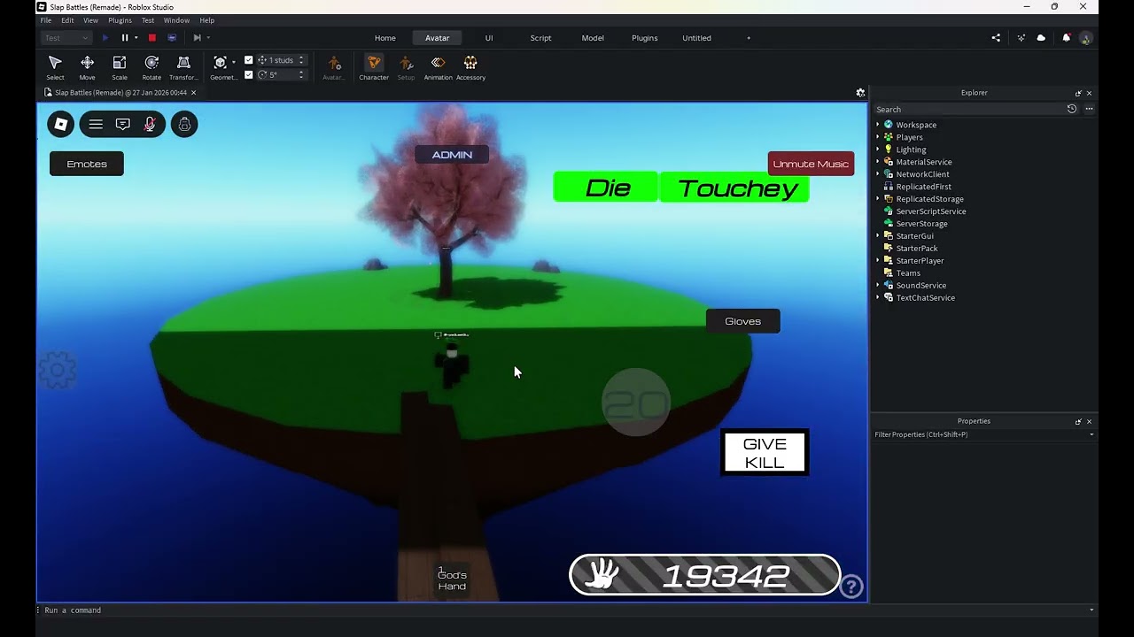This screenshot has height=637, width=1134.
Task: Click the help question mark in the game view
Action: (x=851, y=587)
